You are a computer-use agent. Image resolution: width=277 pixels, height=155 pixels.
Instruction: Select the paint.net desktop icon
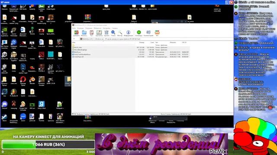coord(32,118)
